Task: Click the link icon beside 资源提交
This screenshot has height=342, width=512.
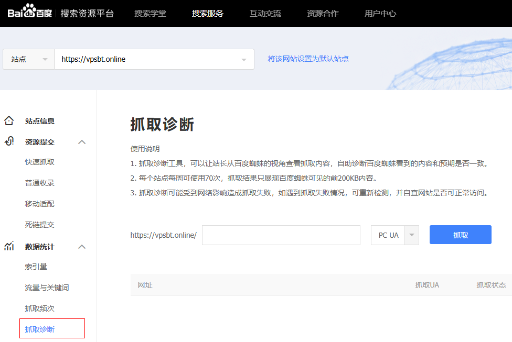Action: pos(9,141)
